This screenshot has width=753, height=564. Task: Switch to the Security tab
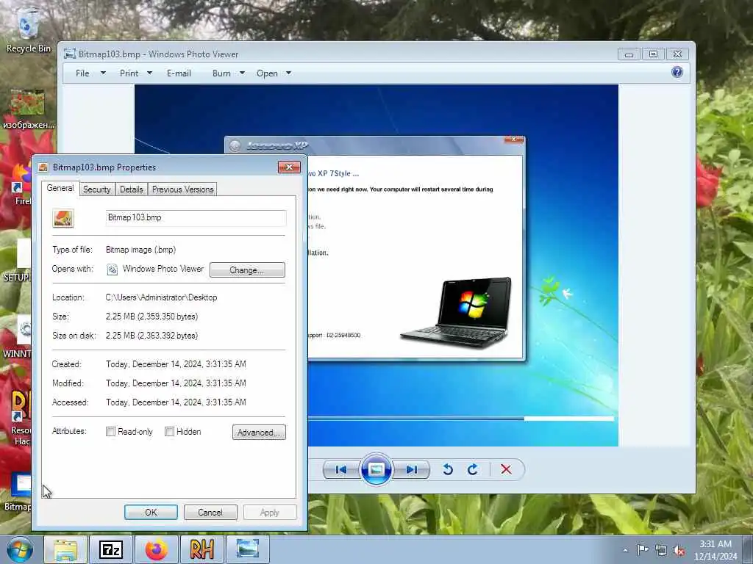tap(96, 189)
